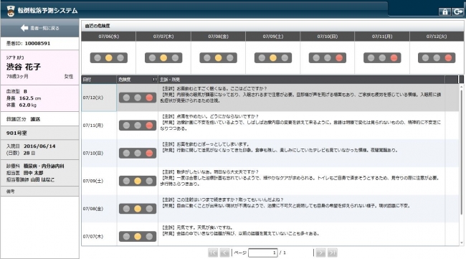Screen dimensions: 466x259
Task: Click traffic light in 07/09(土) table row
Action: point(138,181)
